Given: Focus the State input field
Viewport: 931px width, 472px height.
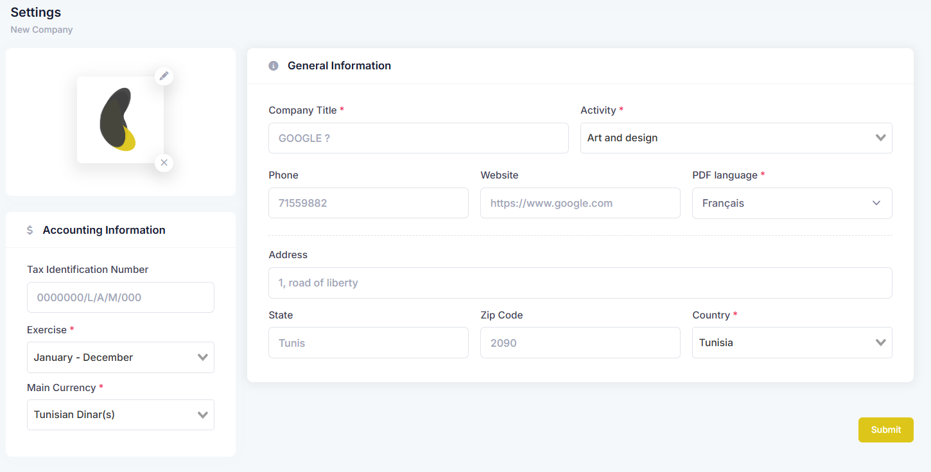Looking at the screenshot, I should (369, 343).
